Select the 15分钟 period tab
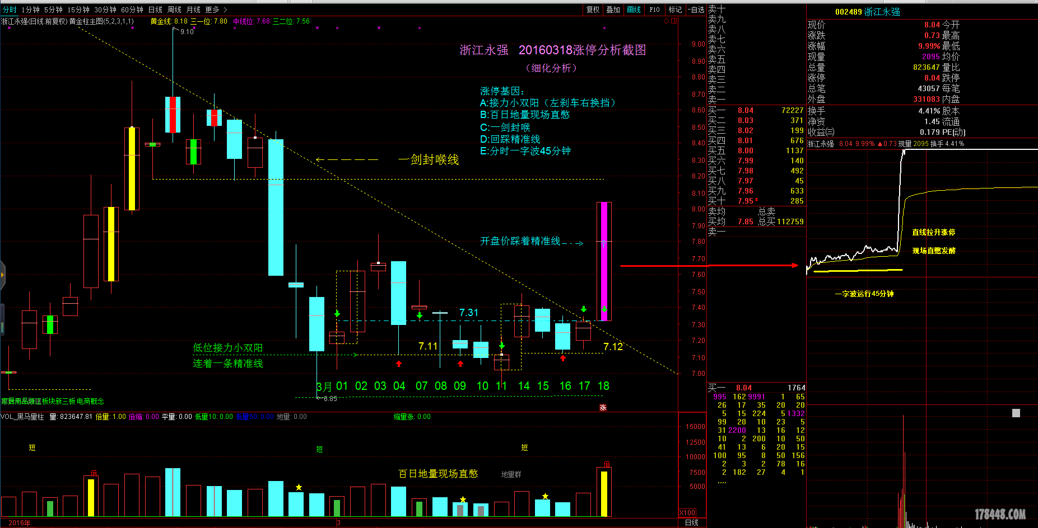This screenshot has width=1038, height=528. coord(78,10)
